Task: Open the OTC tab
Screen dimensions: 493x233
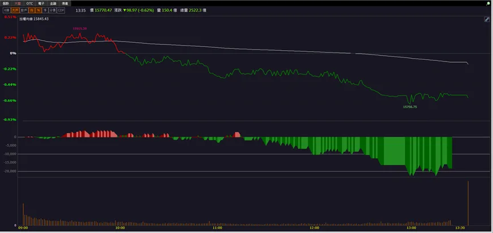Action: [30, 3]
